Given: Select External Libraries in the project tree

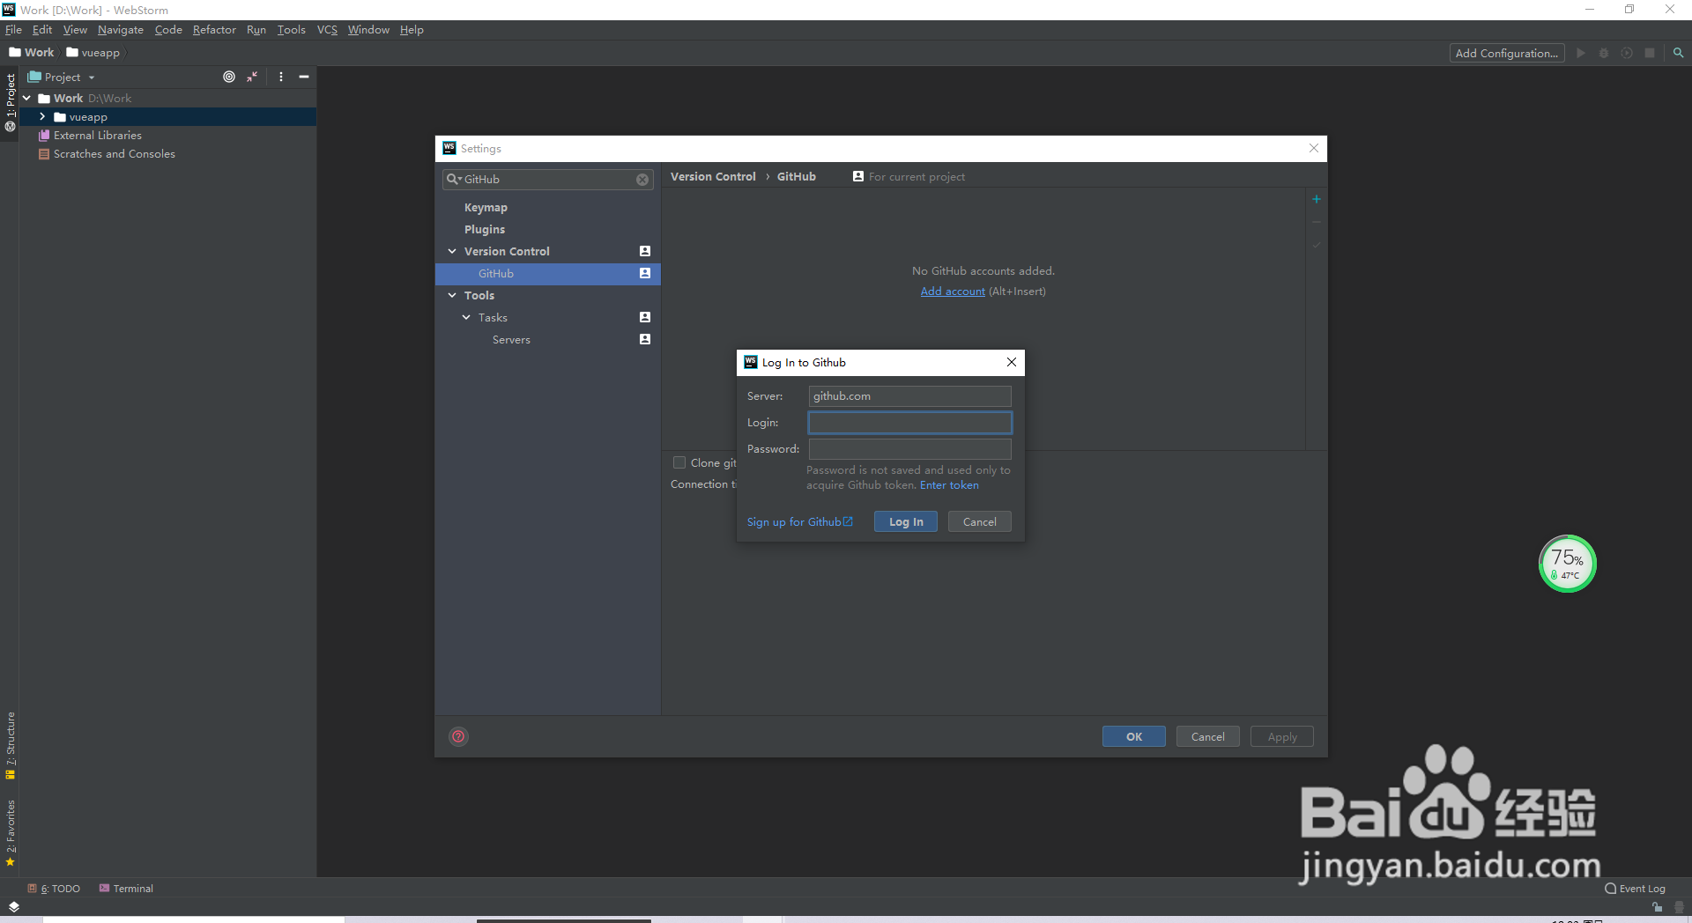Looking at the screenshot, I should point(97,135).
